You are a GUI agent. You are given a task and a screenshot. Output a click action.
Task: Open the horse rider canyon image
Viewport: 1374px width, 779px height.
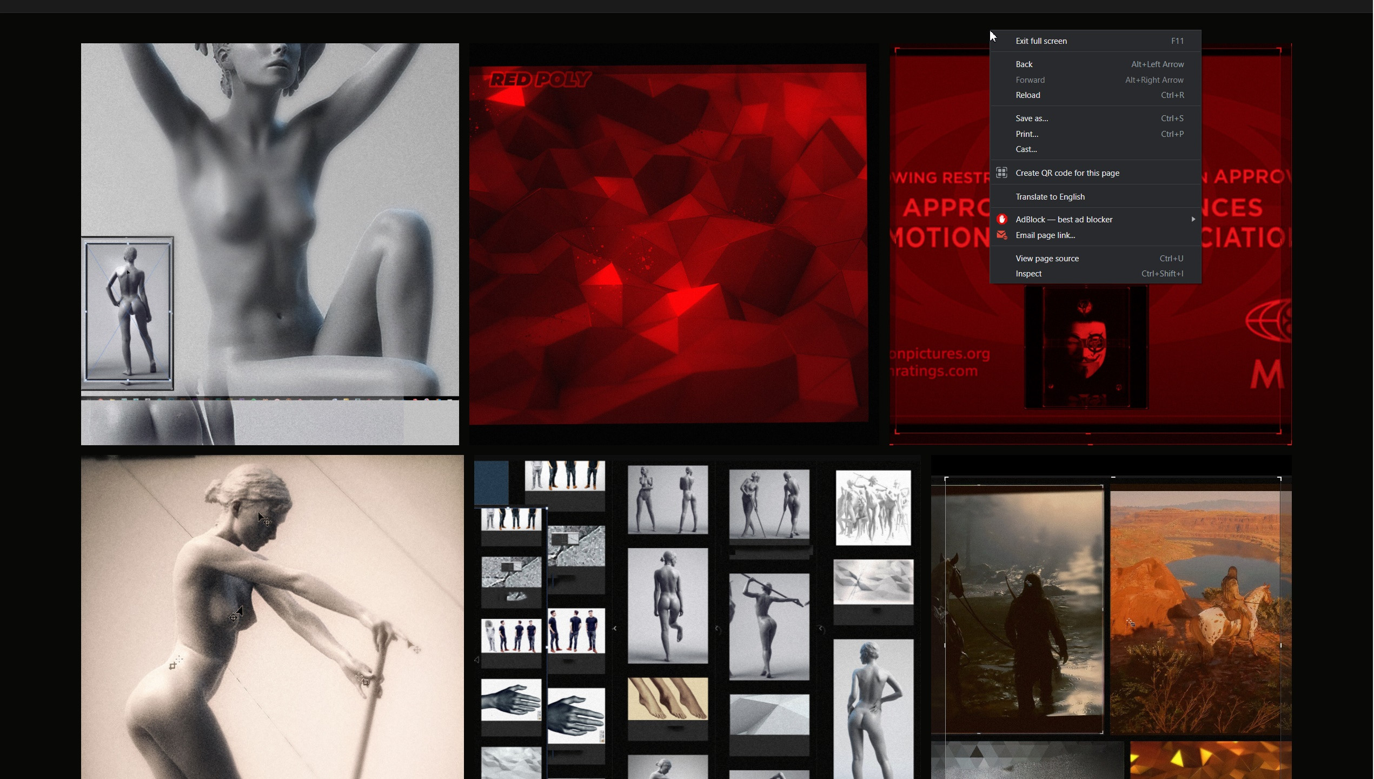click(1200, 612)
